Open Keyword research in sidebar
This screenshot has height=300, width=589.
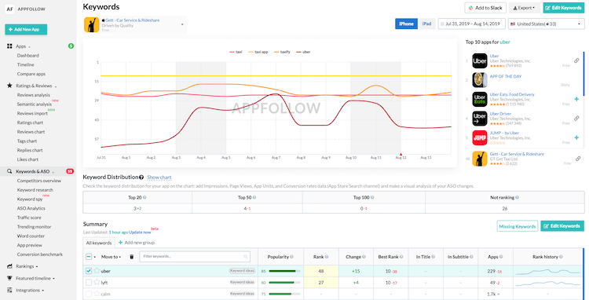(x=35, y=190)
